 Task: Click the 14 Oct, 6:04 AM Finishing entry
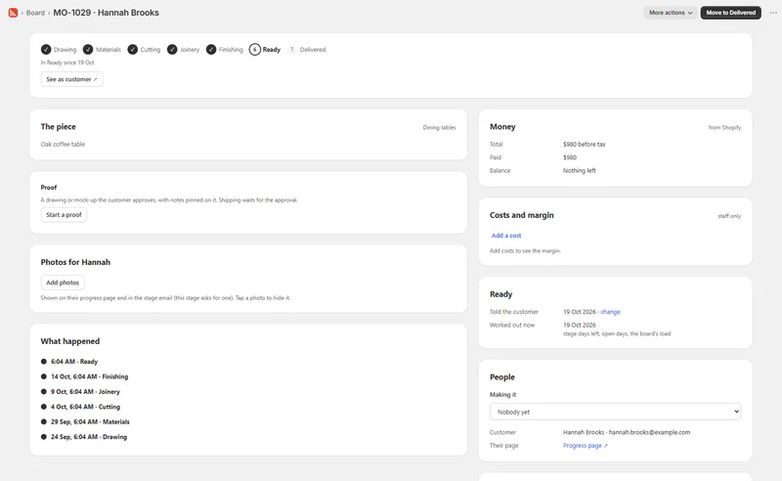(89, 376)
